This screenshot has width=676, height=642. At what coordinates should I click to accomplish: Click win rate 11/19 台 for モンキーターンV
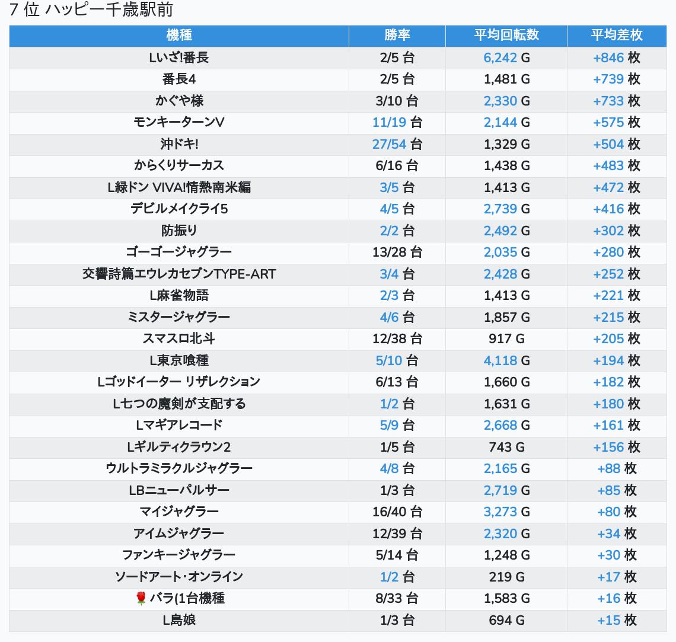397,122
